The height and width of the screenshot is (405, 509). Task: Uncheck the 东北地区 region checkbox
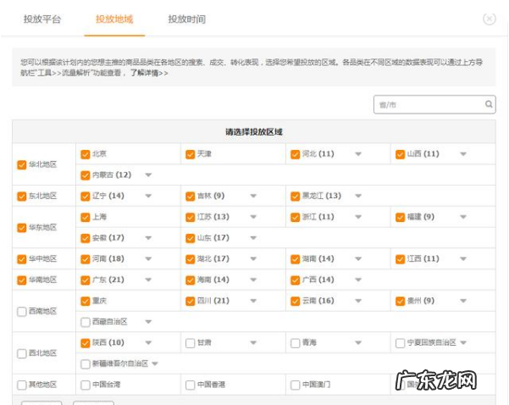[22, 197]
